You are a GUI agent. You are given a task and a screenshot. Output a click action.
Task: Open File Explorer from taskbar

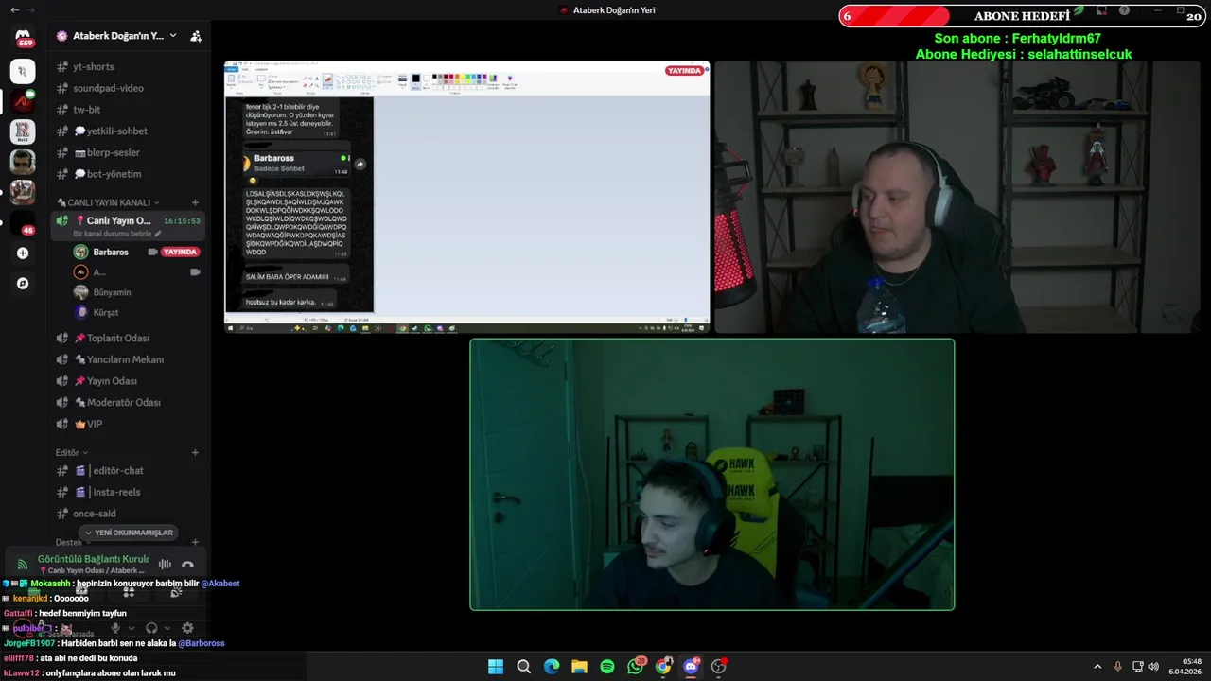(x=579, y=667)
